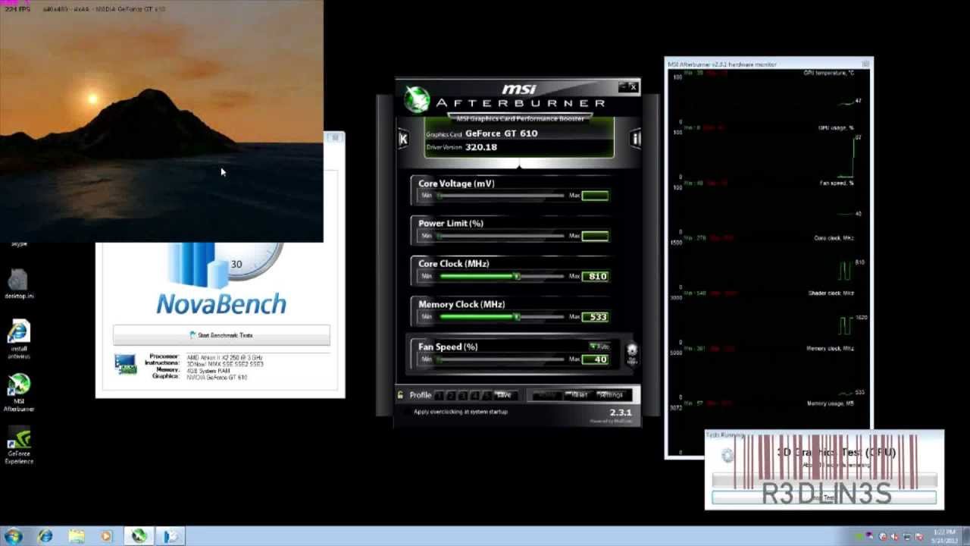970x546 pixels.
Task: Click the Fan Speed slider track
Action: click(x=501, y=359)
